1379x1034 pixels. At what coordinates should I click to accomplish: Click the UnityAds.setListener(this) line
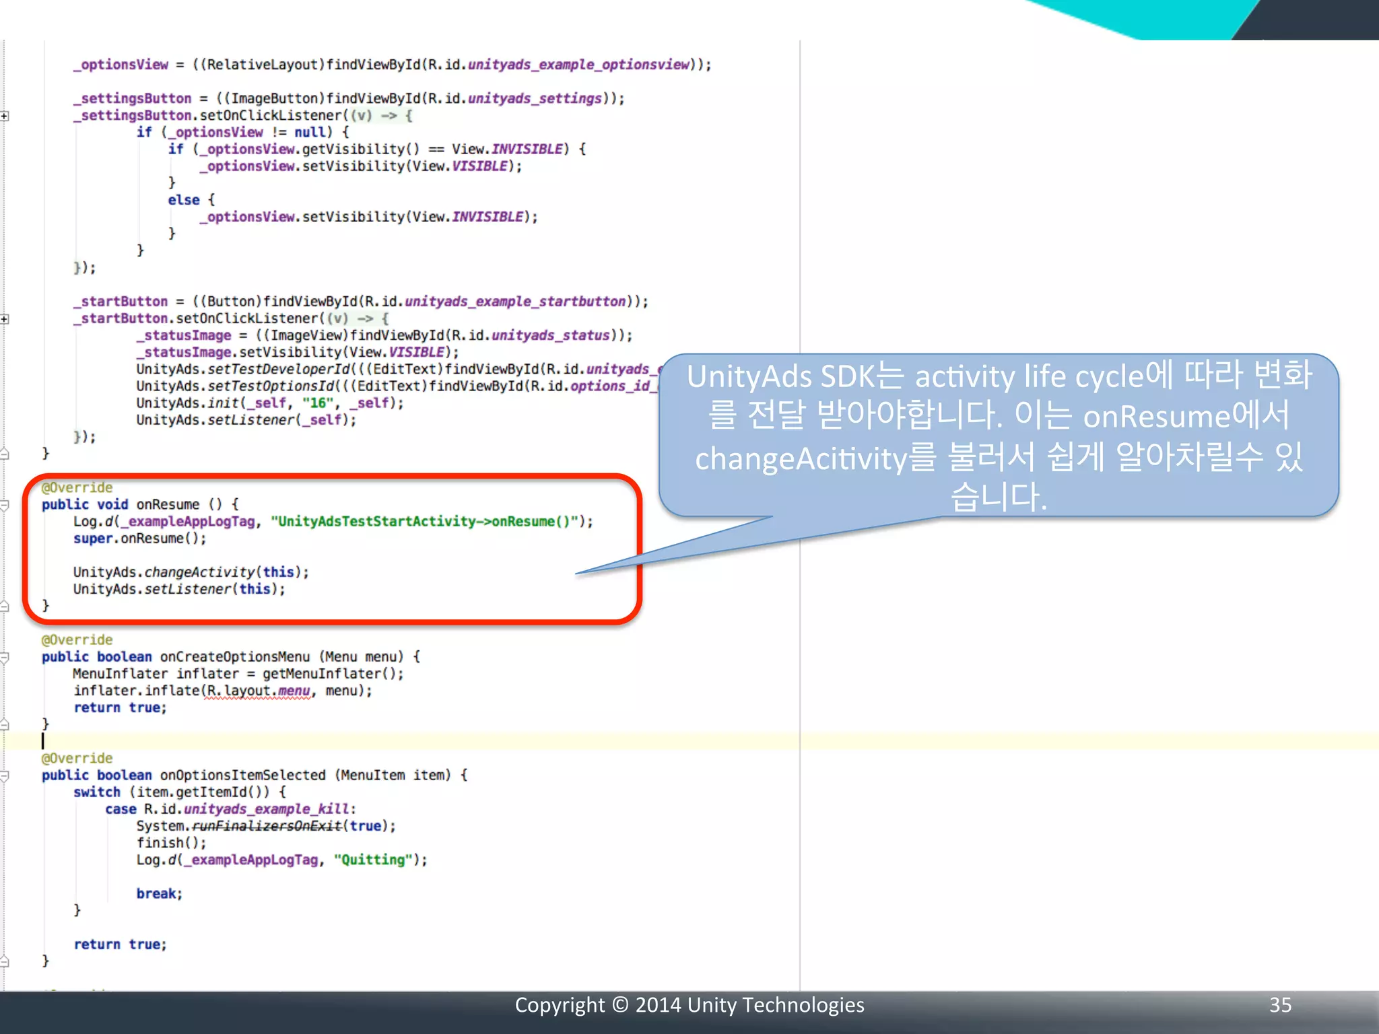pos(179,589)
